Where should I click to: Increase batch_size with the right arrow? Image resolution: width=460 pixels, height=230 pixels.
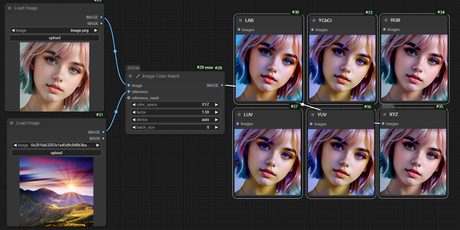pos(216,127)
